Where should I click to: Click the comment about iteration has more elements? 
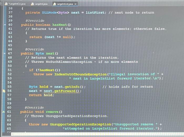coord(96,29)
